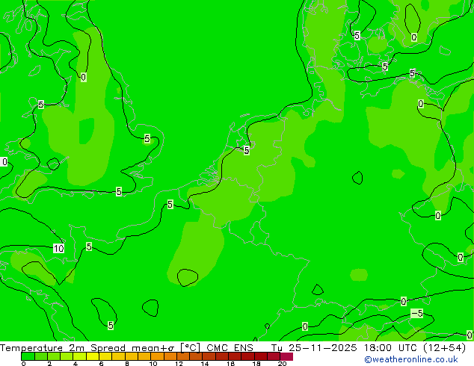The height and width of the screenshot is (366, 474).
Task: Click the "Temperature 2m" title text
Action: coord(43,348)
